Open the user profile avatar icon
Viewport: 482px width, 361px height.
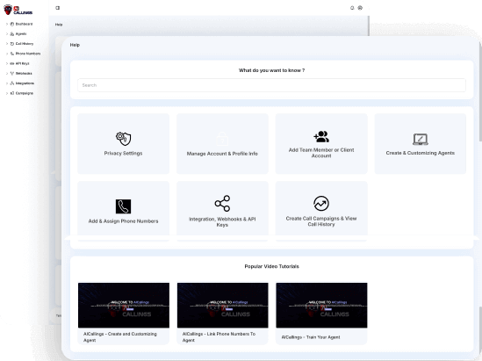pos(360,8)
